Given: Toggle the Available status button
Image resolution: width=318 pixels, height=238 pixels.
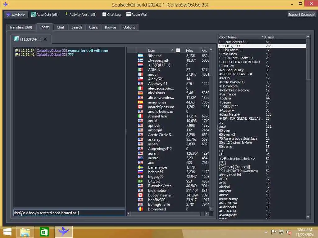Looking at the screenshot, I should pyautogui.click(x=16, y=15).
